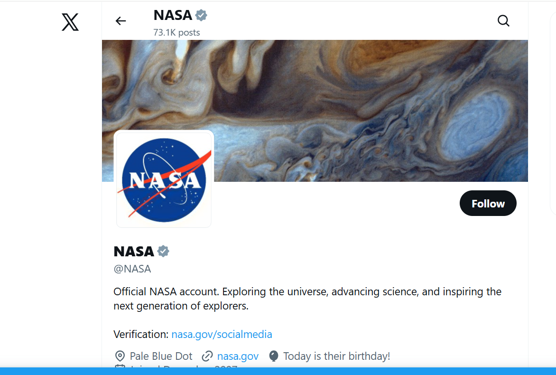Click the balloon birthday icon
Viewport: 556px width, 375px height.
[274, 356]
